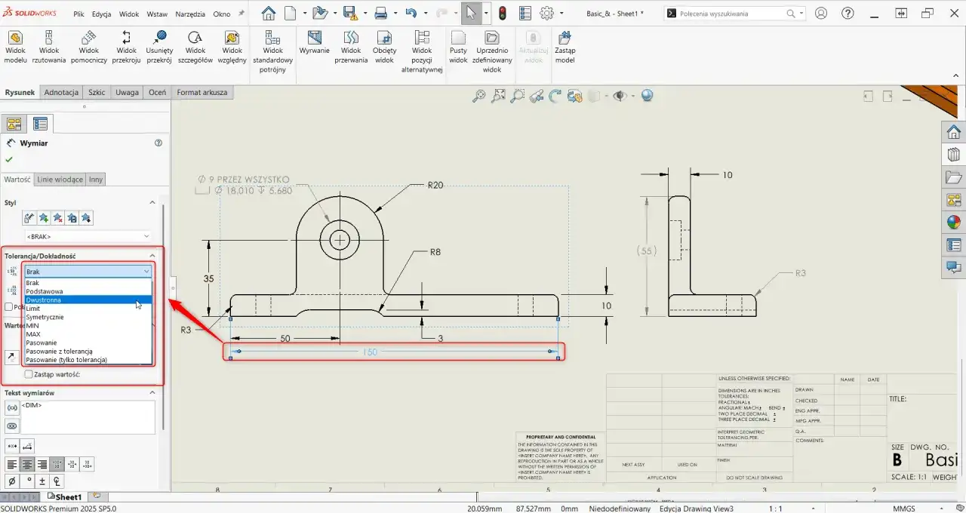Create a Widok szczegółów detail view
This screenshot has height=513, width=966.
[195, 47]
